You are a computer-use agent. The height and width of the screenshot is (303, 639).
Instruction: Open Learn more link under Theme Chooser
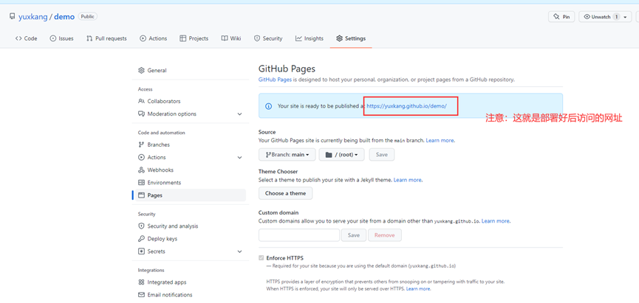[x=408, y=180]
